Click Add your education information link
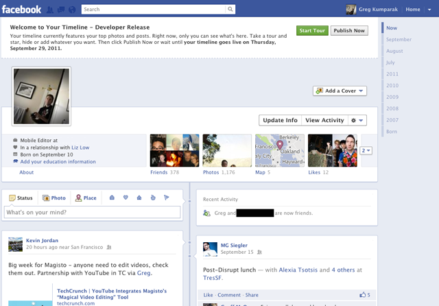Viewport: 439px width, 306px height. point(58,161)
